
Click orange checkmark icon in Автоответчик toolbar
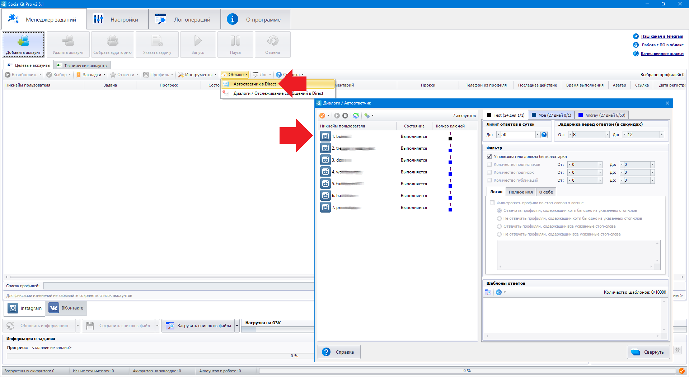[x=322, y=116]
